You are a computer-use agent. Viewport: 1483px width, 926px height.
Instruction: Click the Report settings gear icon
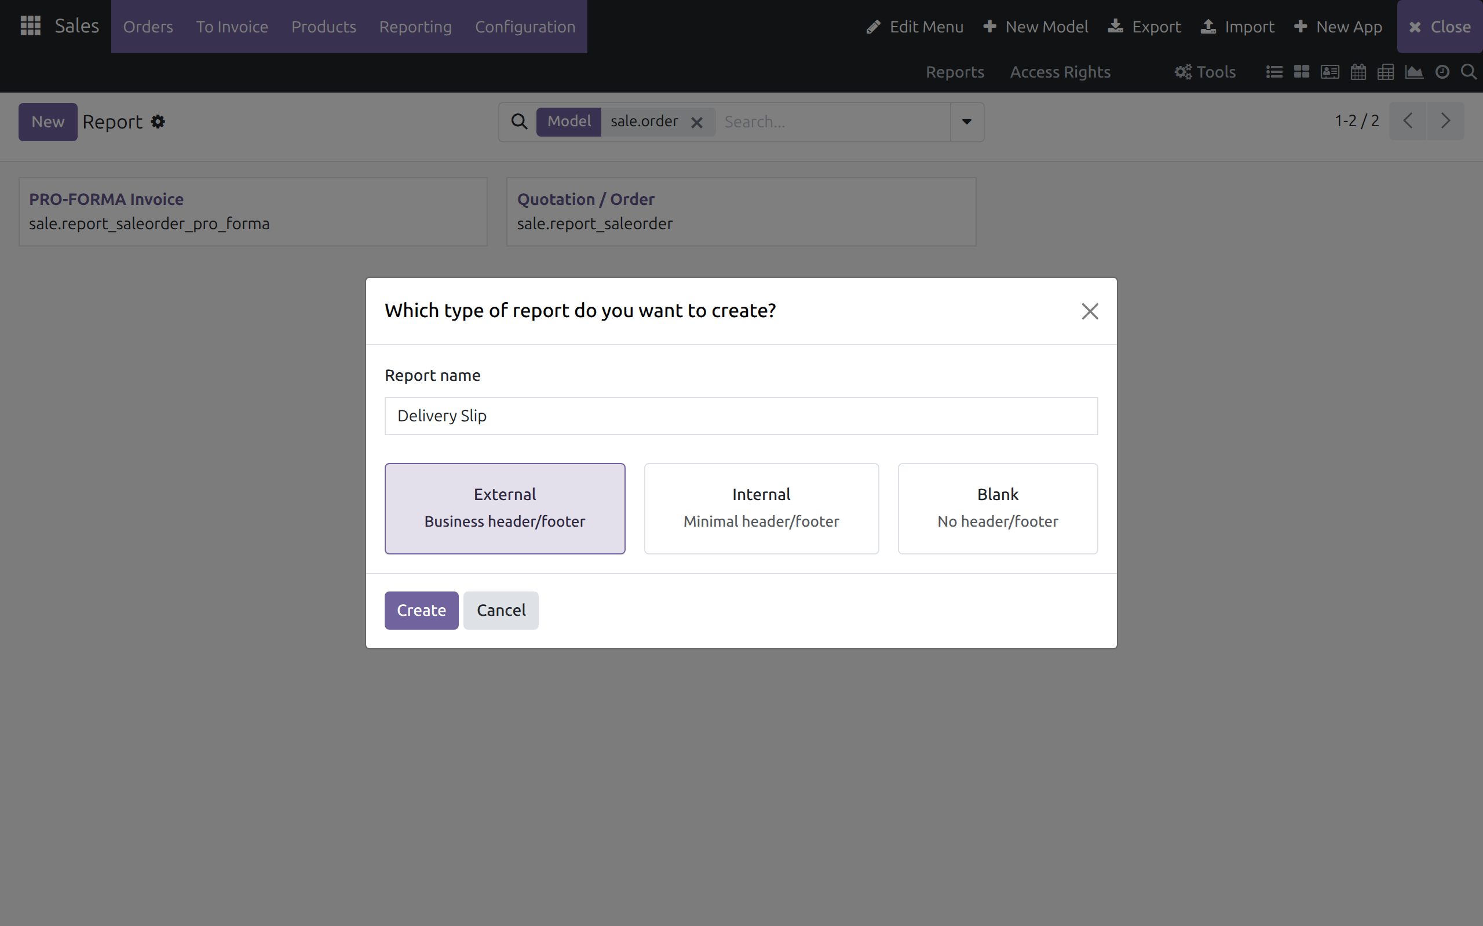(158, 122)
